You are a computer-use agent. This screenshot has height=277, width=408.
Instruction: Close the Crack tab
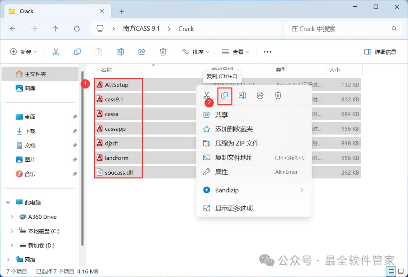click(102, 11)
